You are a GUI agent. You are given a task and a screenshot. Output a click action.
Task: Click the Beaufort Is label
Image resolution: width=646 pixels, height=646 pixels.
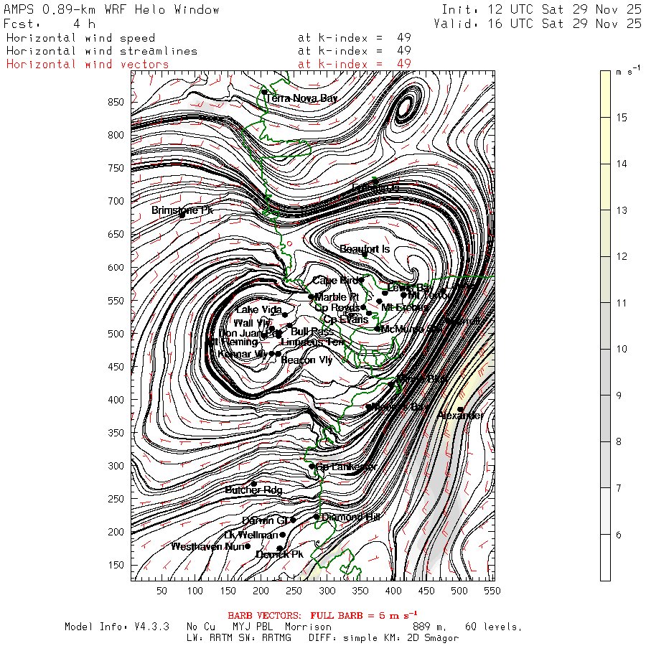[365, 249]
